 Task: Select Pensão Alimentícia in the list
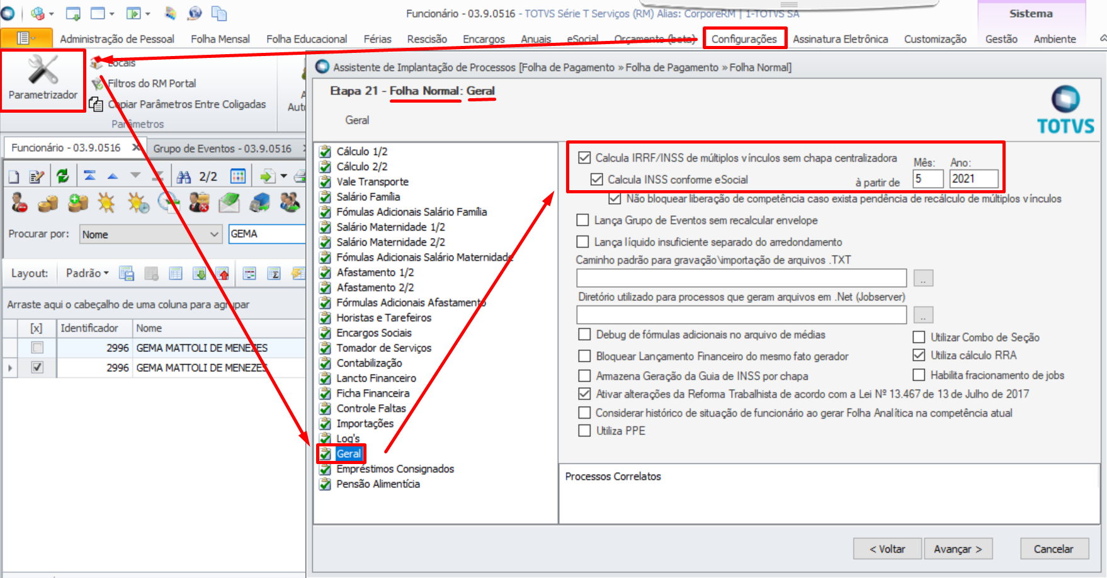[378, 484]
